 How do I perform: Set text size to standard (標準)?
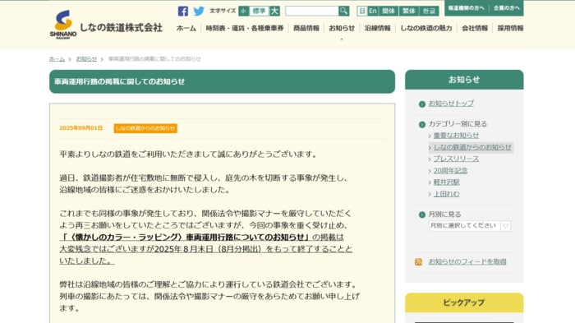pyautogui.click(x=259, y=11)
